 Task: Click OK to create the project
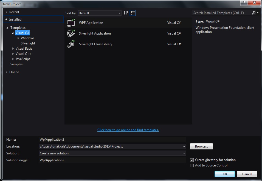(224, 174)
